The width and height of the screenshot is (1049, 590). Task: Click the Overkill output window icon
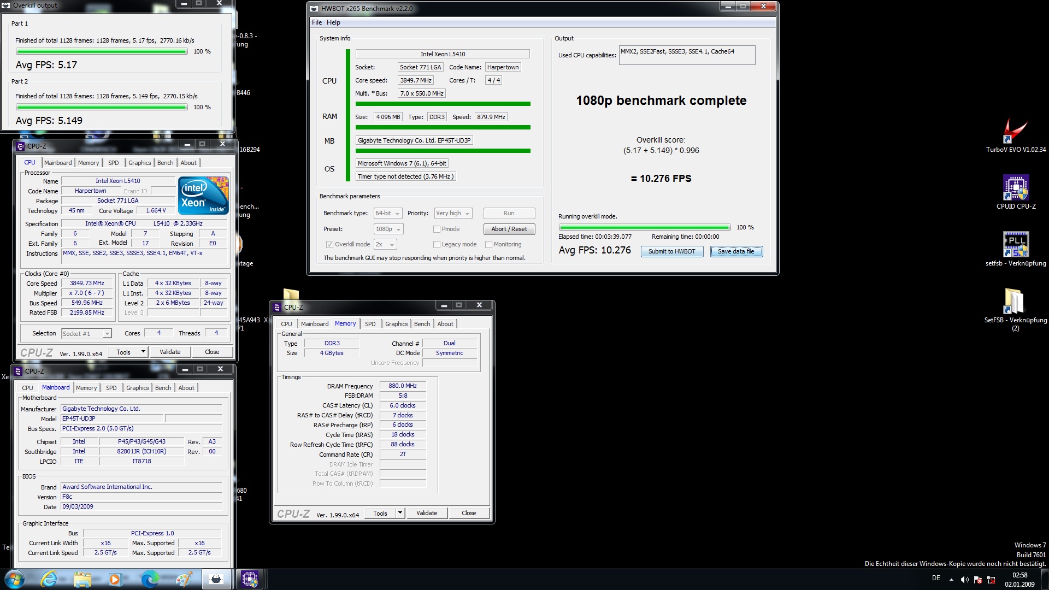point(6,5)
